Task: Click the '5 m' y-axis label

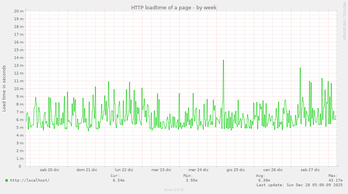Action: point(20,128)
